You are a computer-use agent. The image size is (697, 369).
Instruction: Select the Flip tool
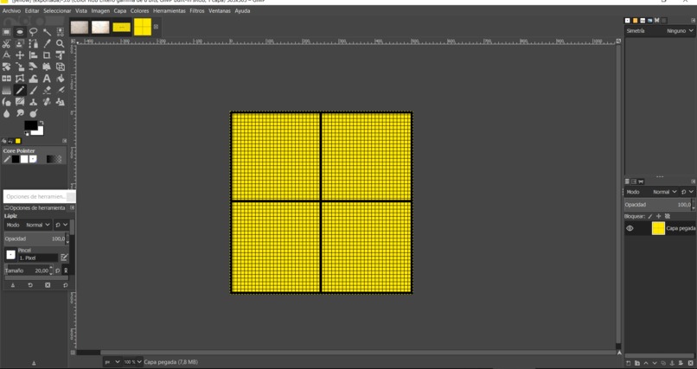click(x=6, y=79)
